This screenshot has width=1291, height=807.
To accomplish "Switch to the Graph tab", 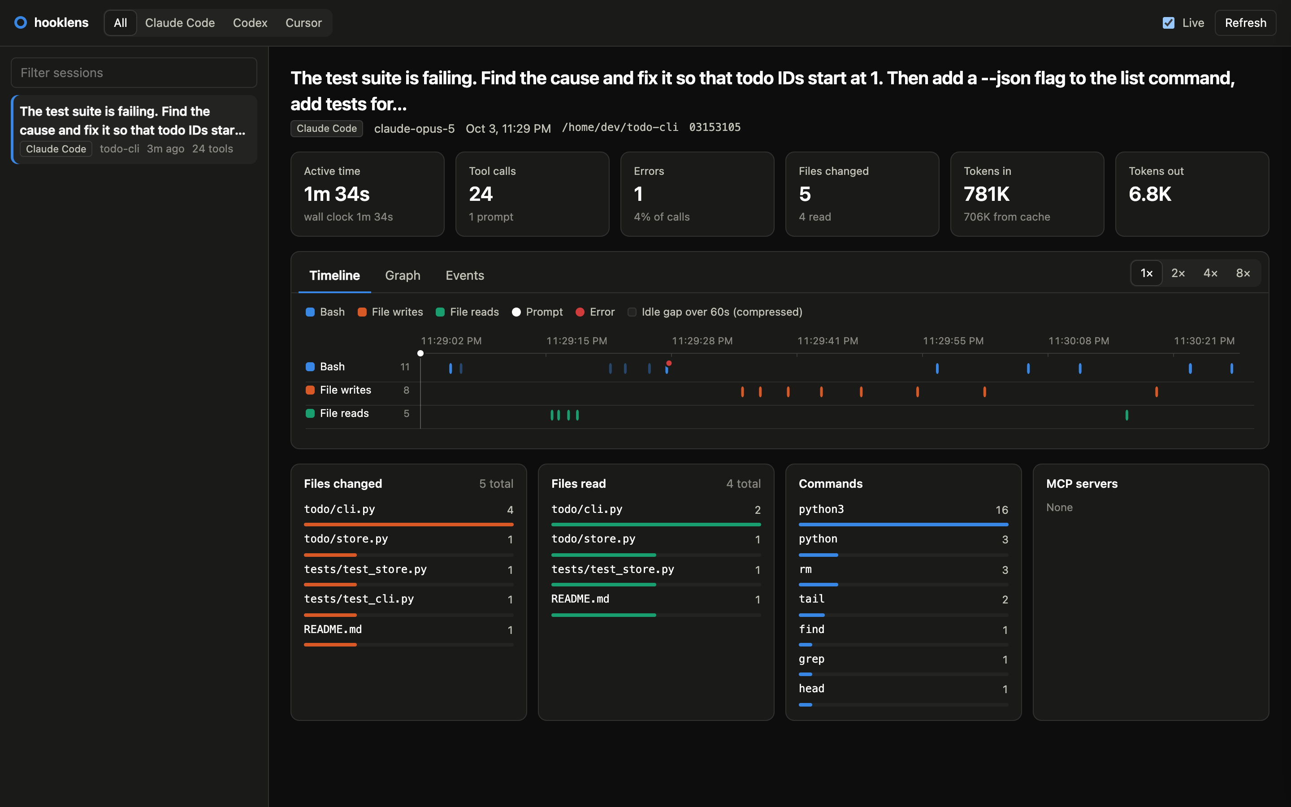I will click(x=403, y=275).
